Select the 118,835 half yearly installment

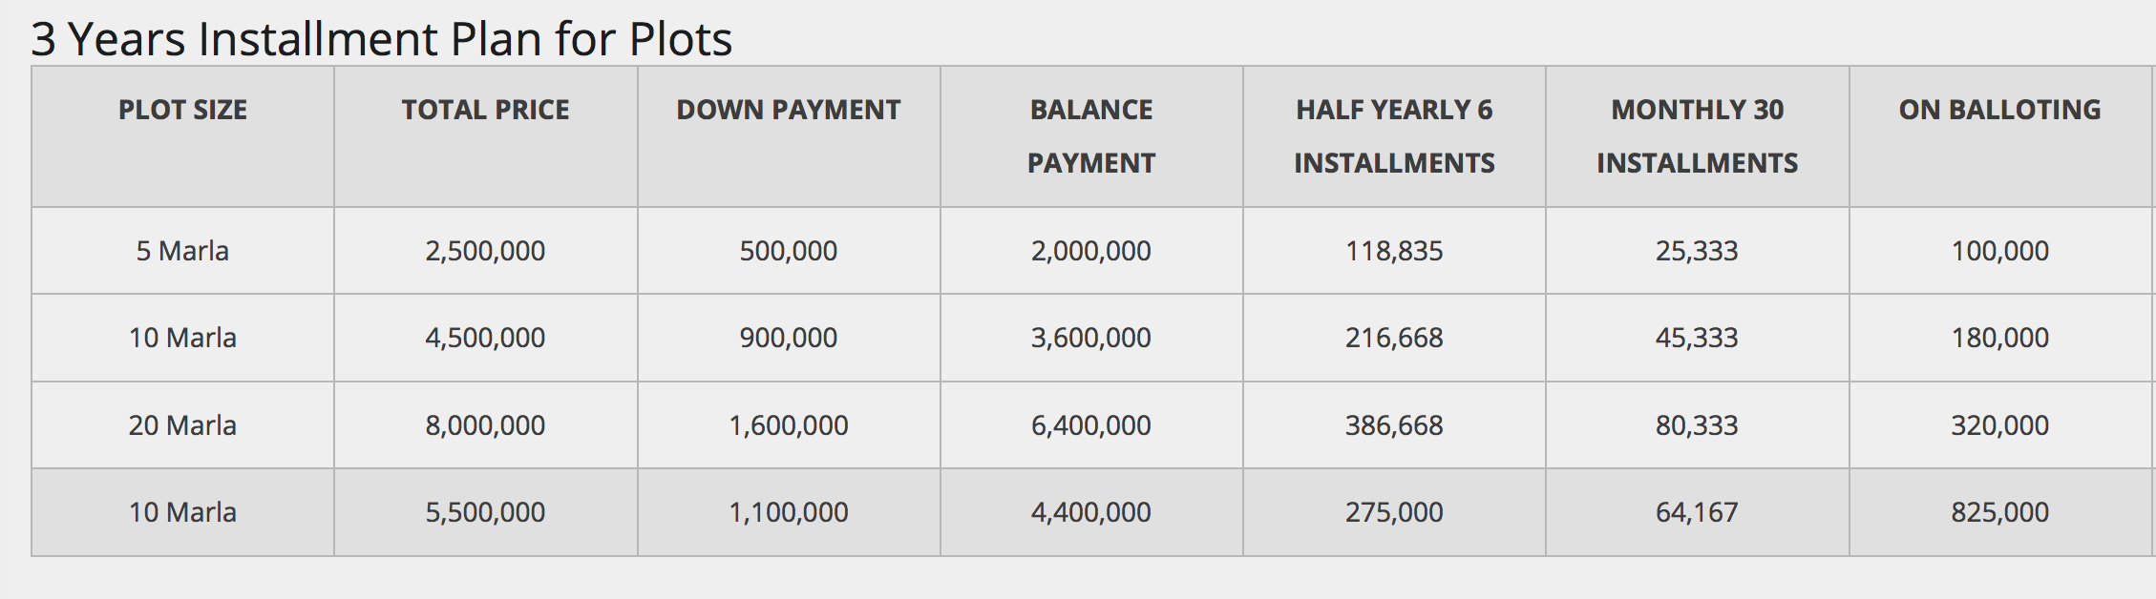[x=1394, y=251]
